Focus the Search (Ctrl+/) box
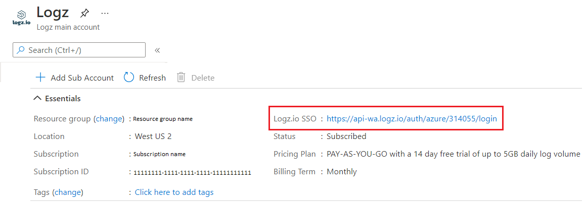The width and height of the screenshot is (585, 209). (x=79, y=50)
